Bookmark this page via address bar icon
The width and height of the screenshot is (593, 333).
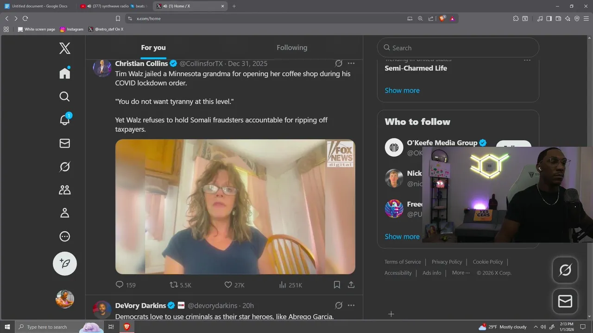pos(118,18)
